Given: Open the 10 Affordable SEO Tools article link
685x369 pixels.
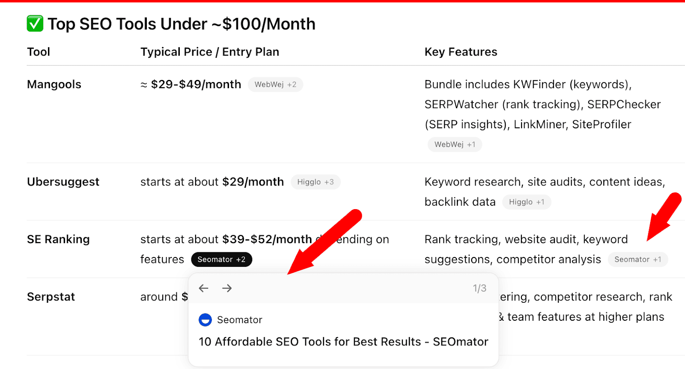Looking at the screenshot, I should click(343, 342).
